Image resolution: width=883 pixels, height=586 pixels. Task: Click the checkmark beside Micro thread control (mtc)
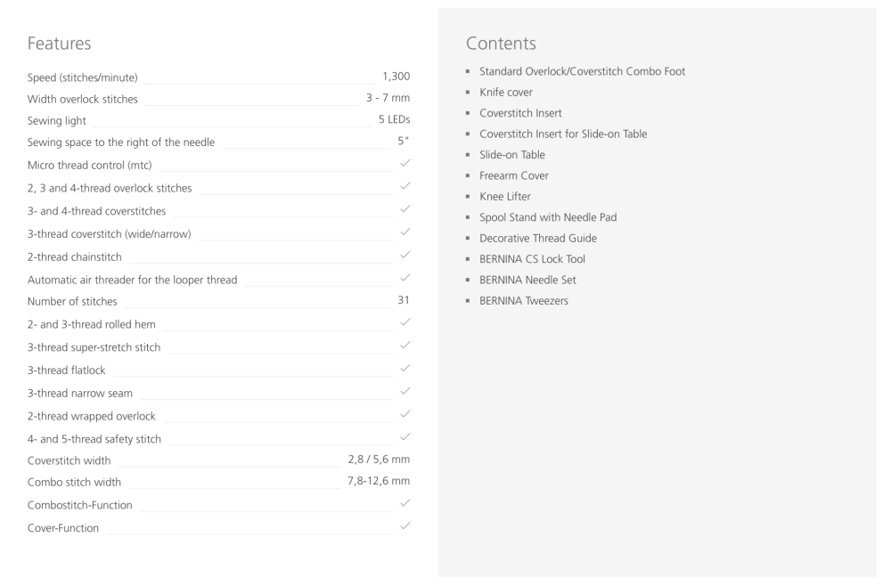[x=405, y=165]
